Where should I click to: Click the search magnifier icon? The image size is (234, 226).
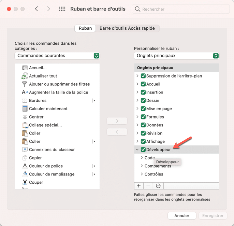(x=137, y=9)
